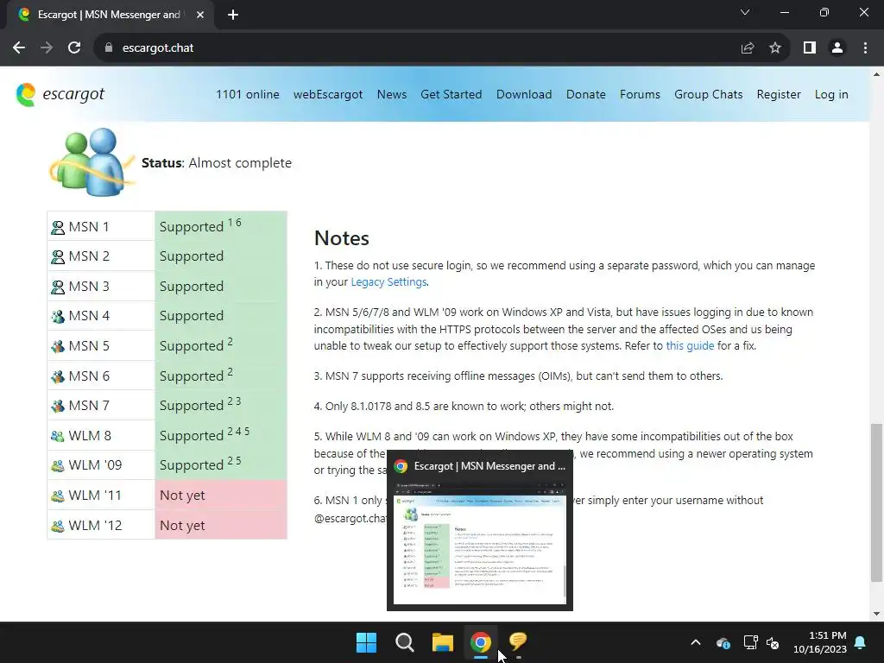Click the Chrome taskbar icon
The width and height of the screenshot is (884, 663).
pos(480,642)
